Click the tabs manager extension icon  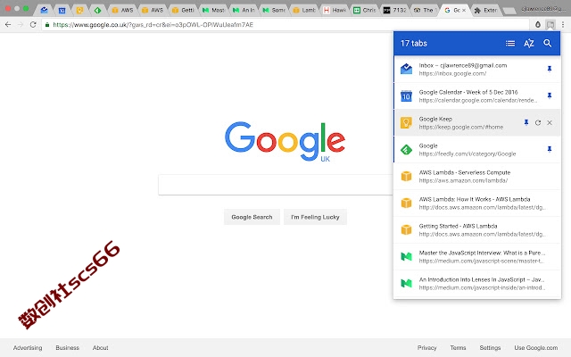550,24
